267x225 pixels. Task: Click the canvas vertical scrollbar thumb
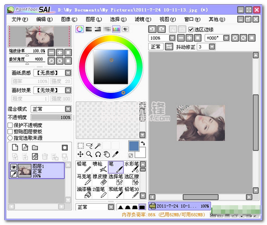[x=256, y=123]
